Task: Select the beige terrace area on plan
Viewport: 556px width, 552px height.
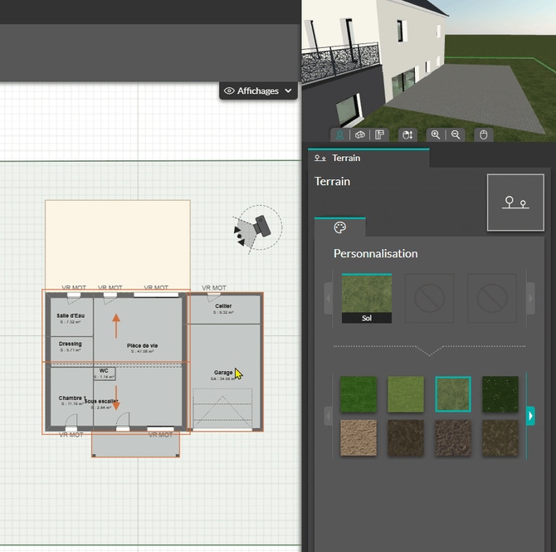Action: 118,245
